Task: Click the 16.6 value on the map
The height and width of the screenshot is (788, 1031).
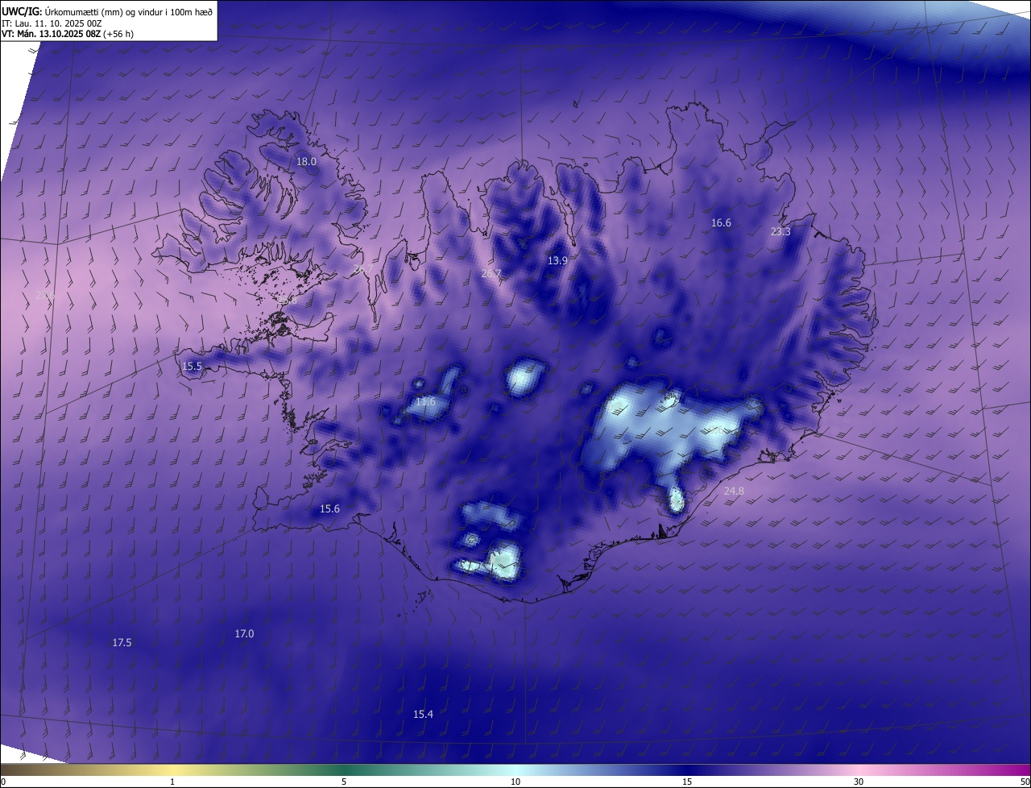Action: 721,223
